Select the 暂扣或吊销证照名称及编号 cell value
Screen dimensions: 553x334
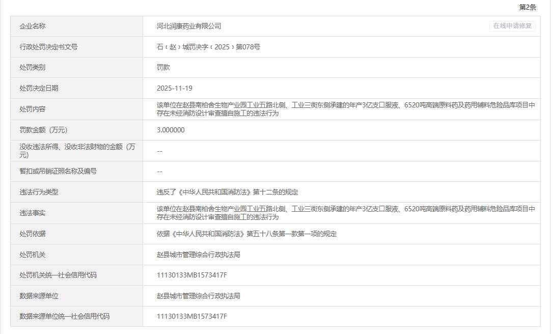(x=159, y=171)
